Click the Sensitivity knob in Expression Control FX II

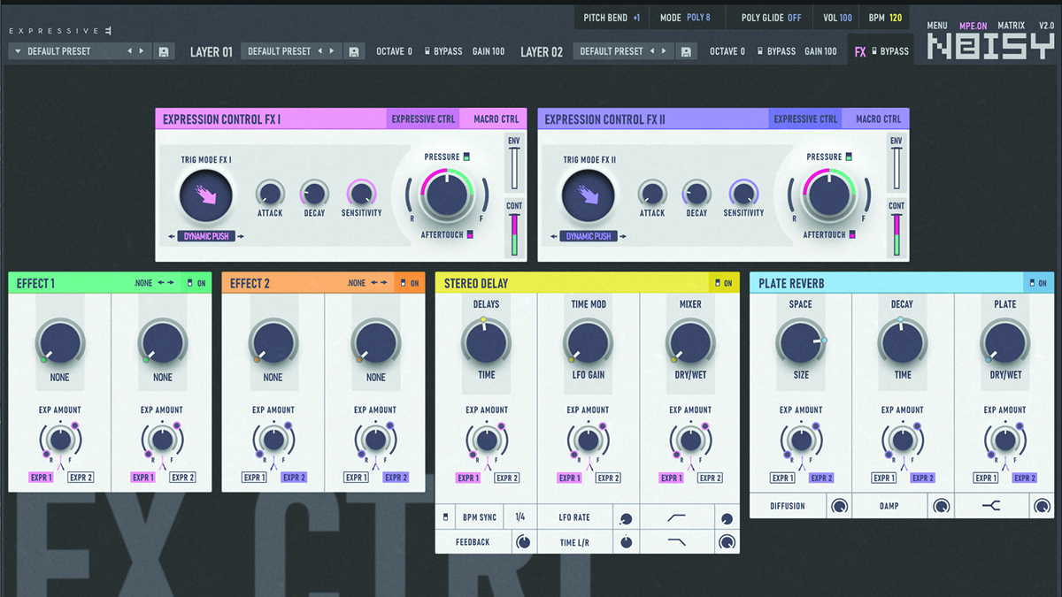pos(743,192)
